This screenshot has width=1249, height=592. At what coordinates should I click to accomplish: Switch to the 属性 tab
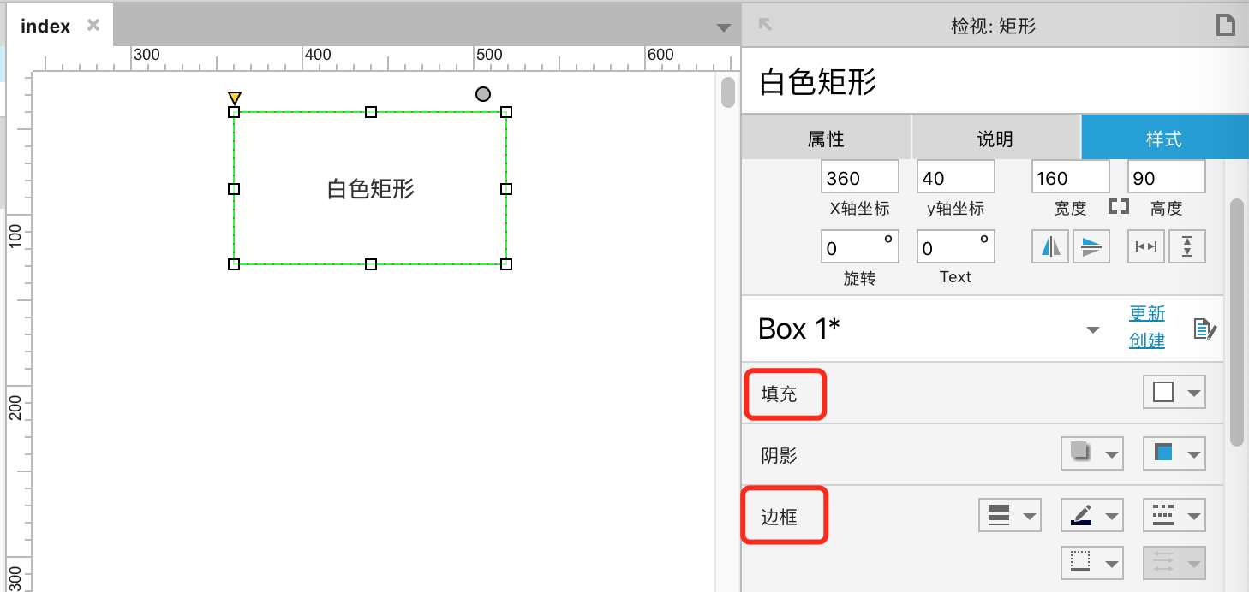825,137
